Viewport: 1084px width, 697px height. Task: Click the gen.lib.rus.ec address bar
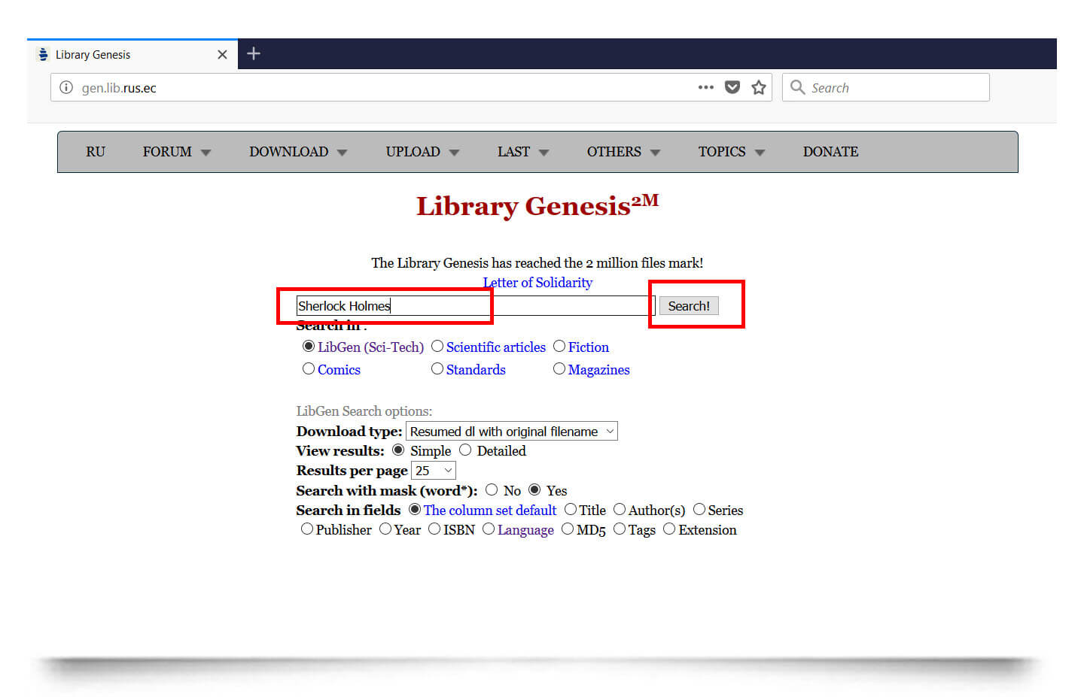pos(411,87)
